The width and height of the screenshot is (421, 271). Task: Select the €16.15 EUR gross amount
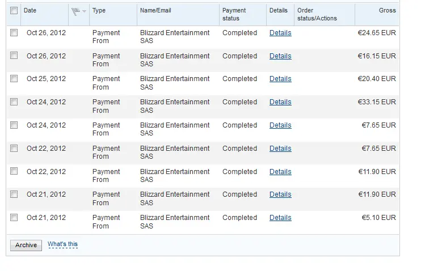click(377, 56)
